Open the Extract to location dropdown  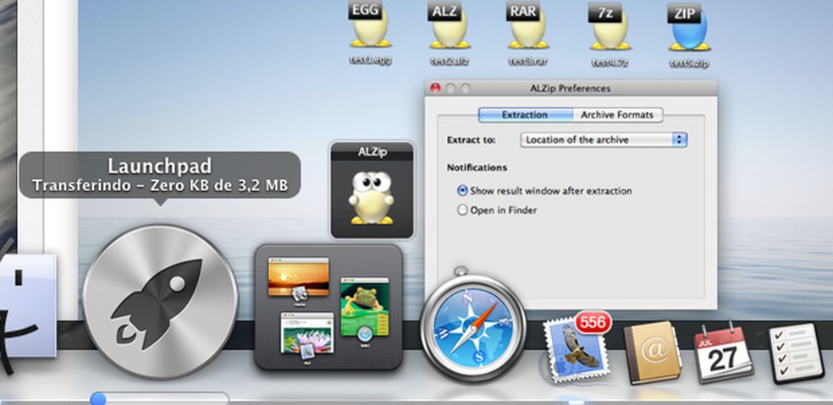click(x=604, y=140)
